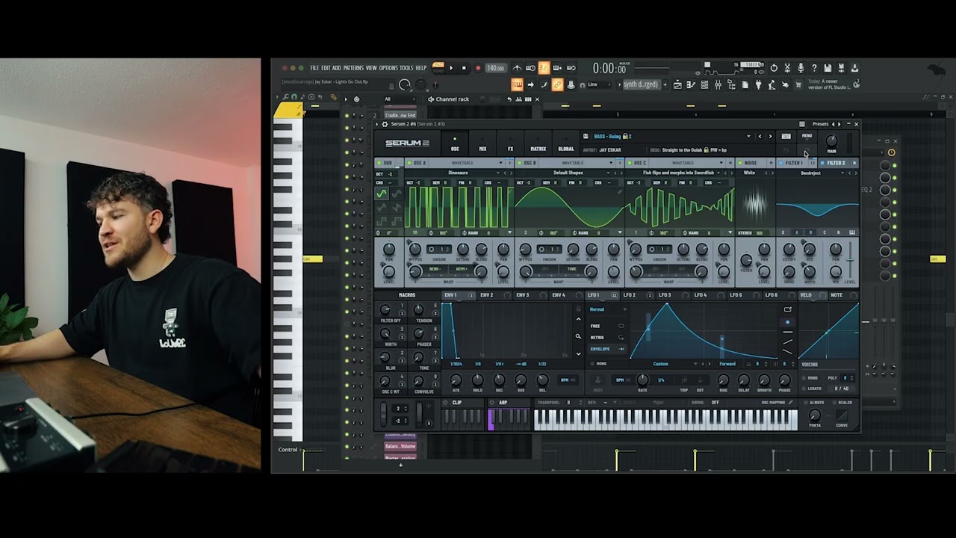Click the microphone icon in FL toolbar
The image size is (956, 538).
pos(801,68)
